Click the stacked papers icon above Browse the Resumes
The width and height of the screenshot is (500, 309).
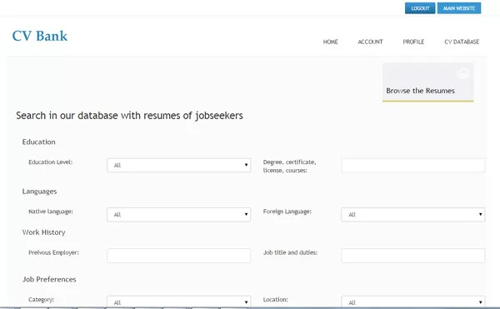[462, 73]
